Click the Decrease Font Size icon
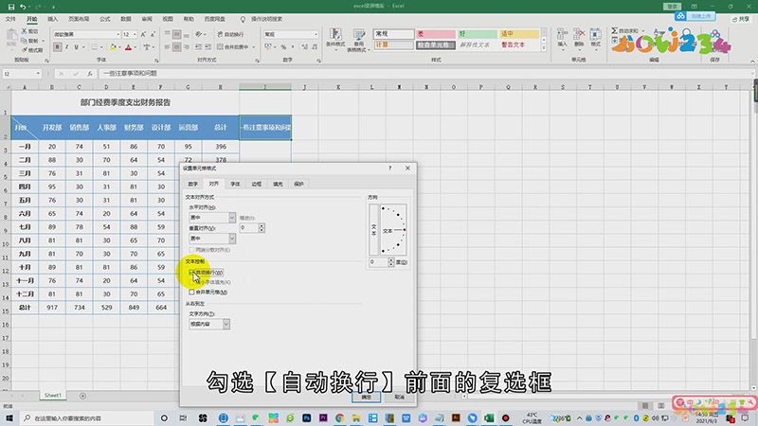The width and height of the screenshot is (758, 426). [x=153, y=34]
